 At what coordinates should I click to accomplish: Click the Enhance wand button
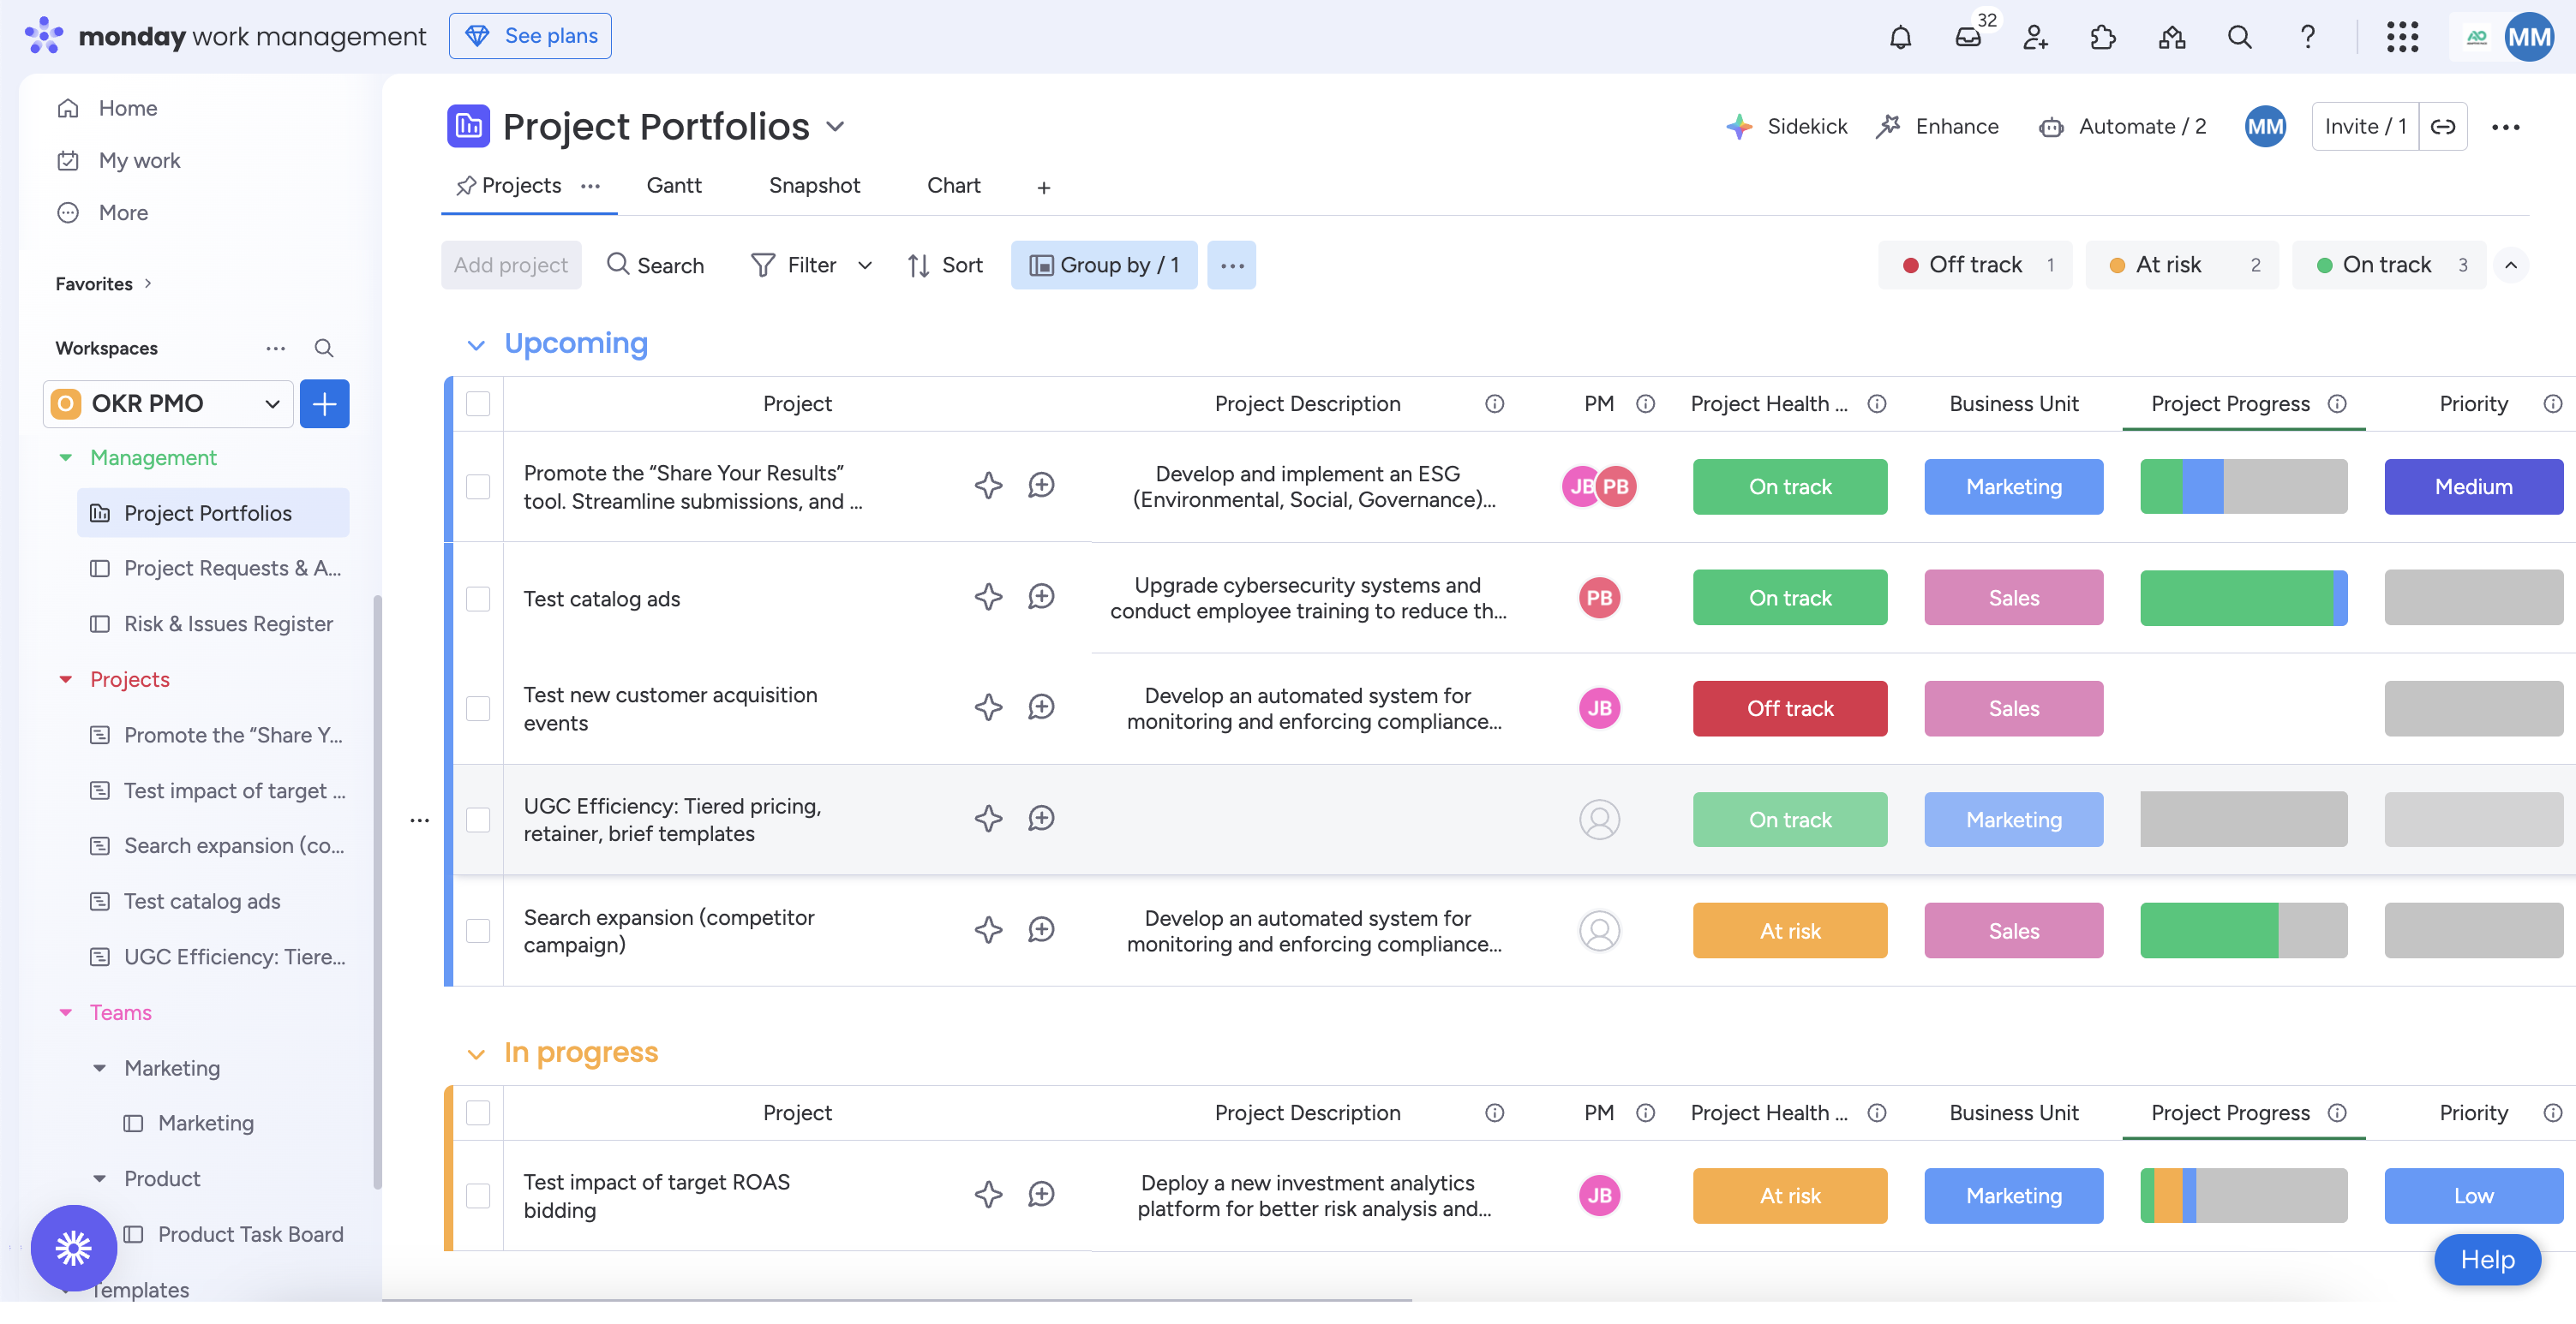click(x=1937, y=127)
